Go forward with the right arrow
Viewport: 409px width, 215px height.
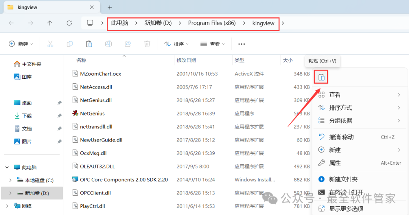[31, 23]
